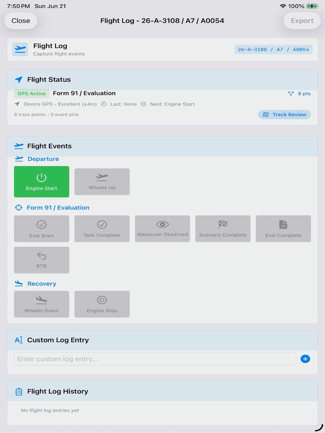This screenshot has width=325, height=433.
Task: Tap the Device GPS accuracy arrow icon
Action: (17, 104)
